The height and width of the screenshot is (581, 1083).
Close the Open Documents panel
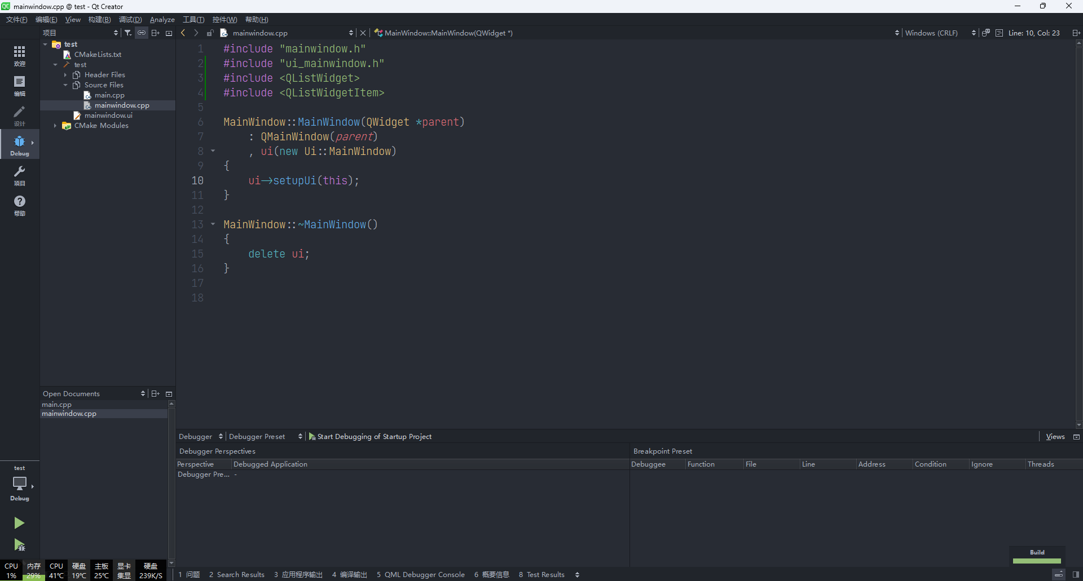point(169,393)
